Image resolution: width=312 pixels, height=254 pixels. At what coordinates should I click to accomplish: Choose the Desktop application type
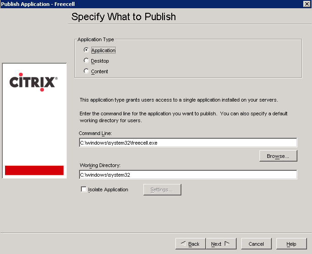coord(86,60)
